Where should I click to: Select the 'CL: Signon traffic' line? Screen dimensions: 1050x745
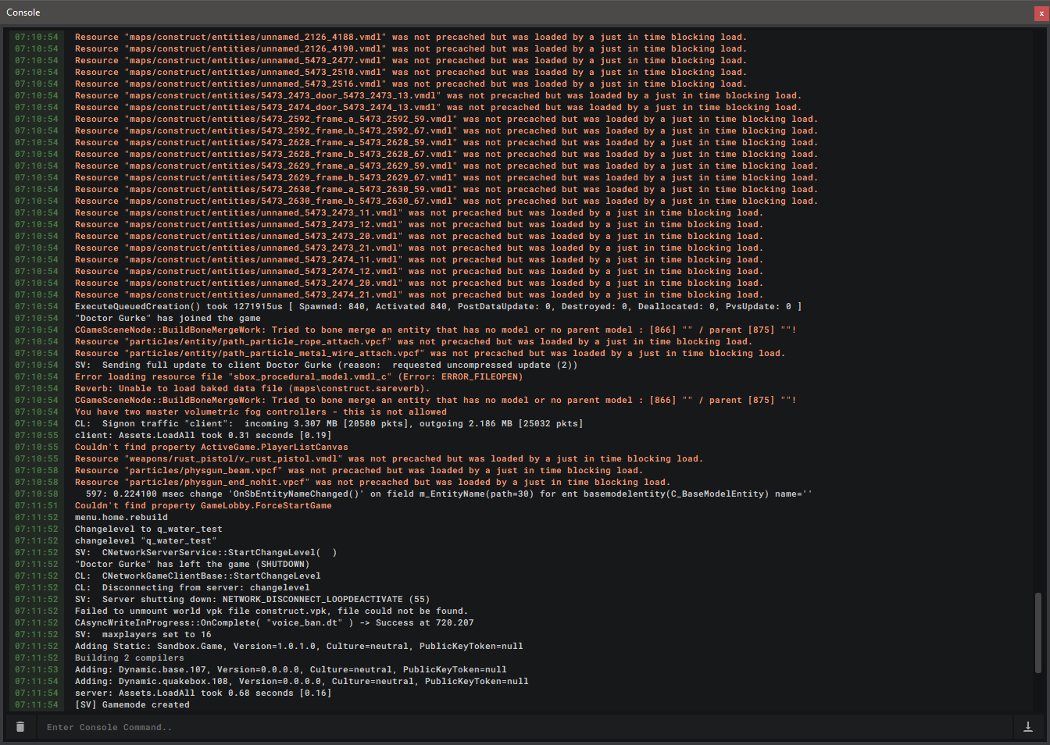click(x=329, y=423)
